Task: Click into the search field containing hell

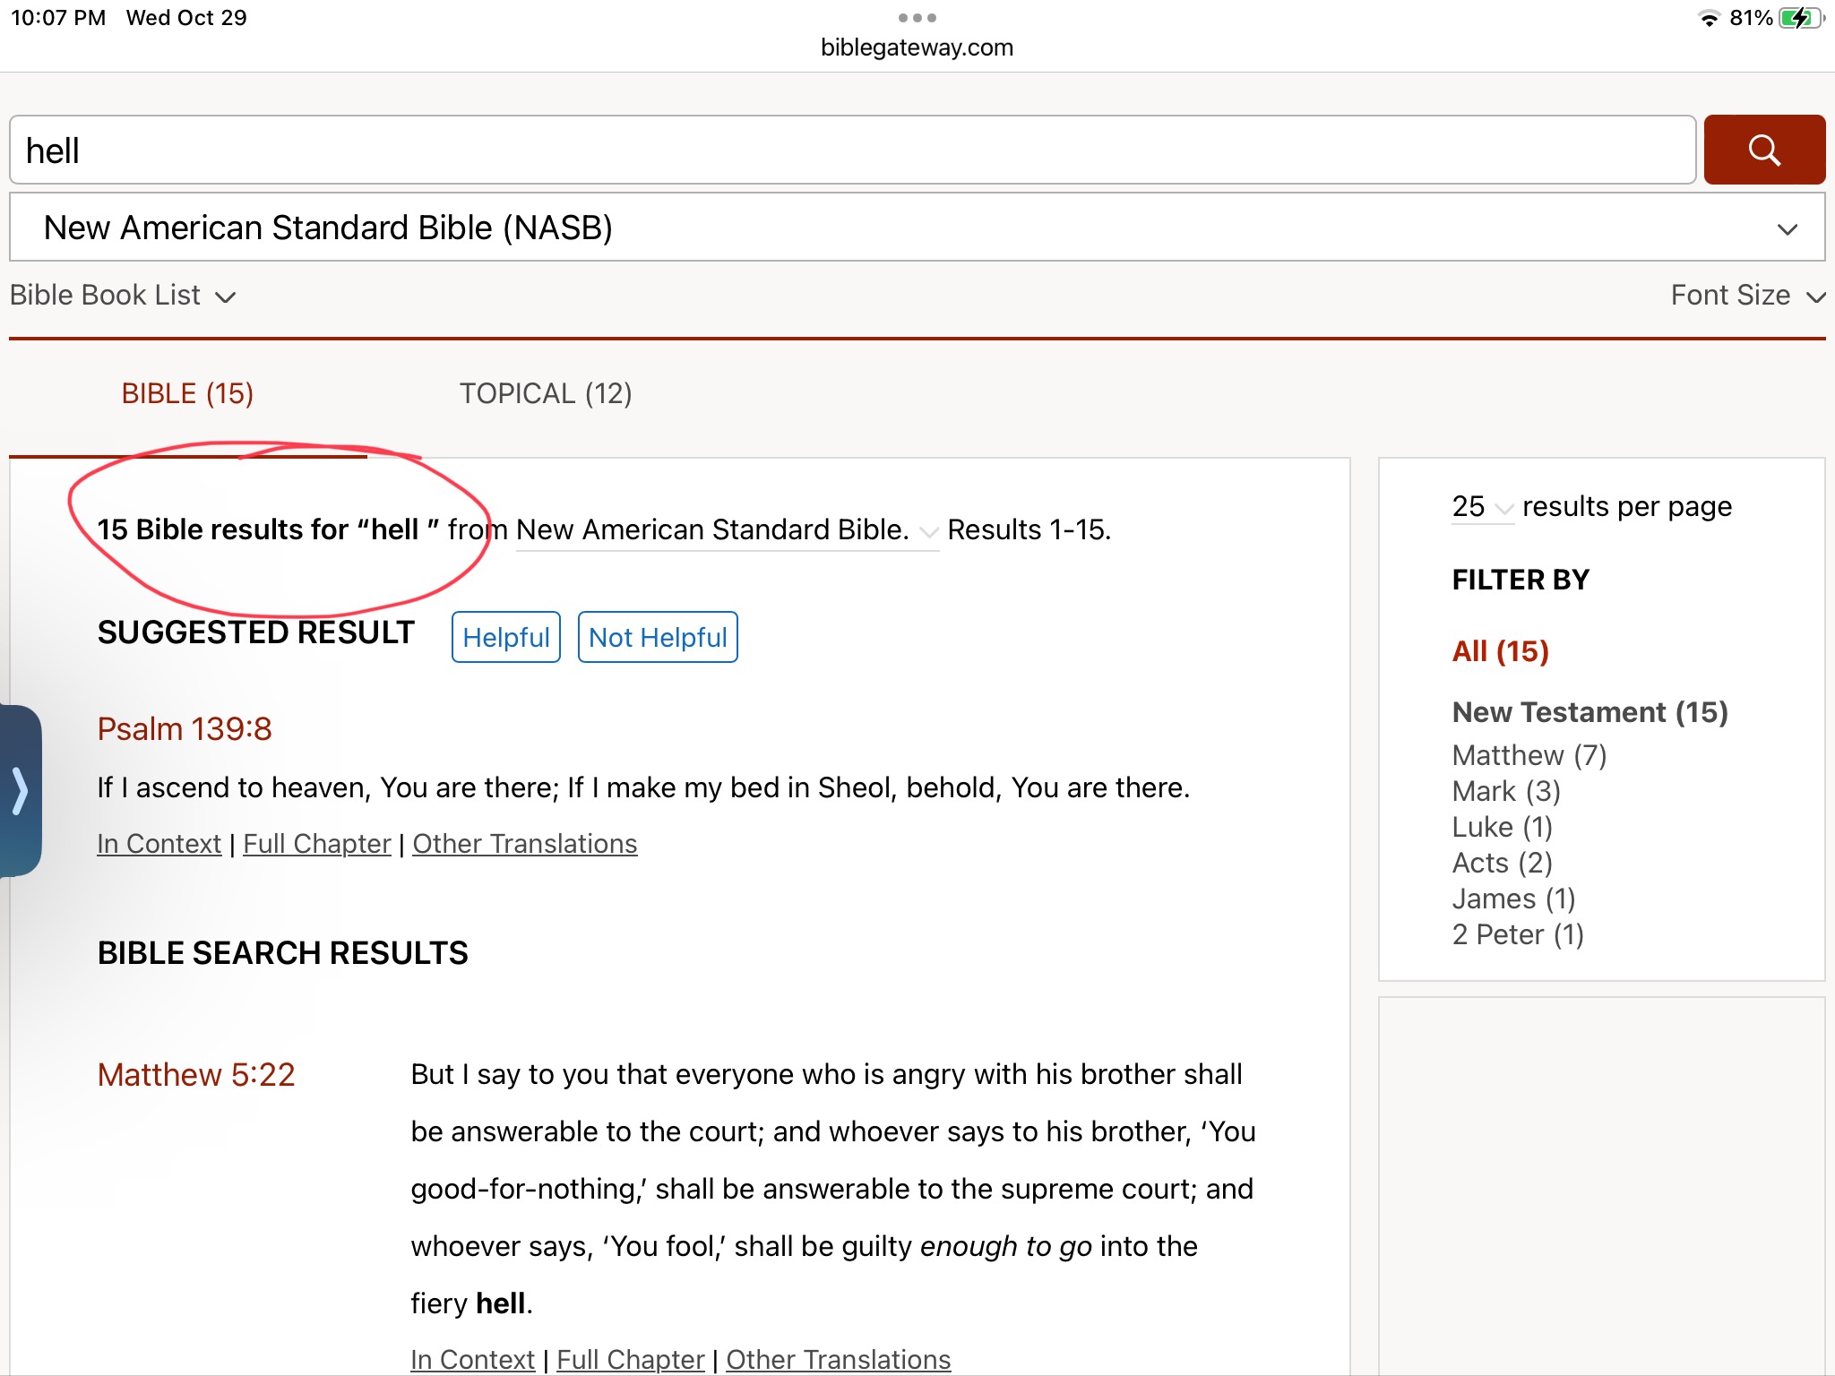Action: (851, 150)
